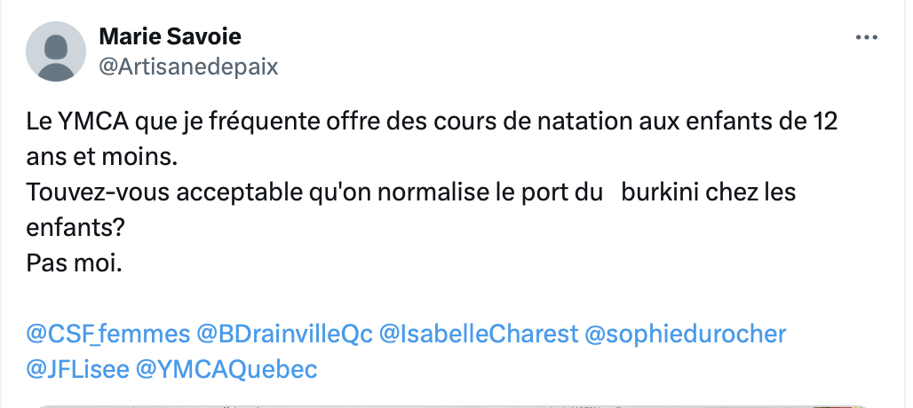Open the @CSF_femmes mention

[x=108, y=334]
